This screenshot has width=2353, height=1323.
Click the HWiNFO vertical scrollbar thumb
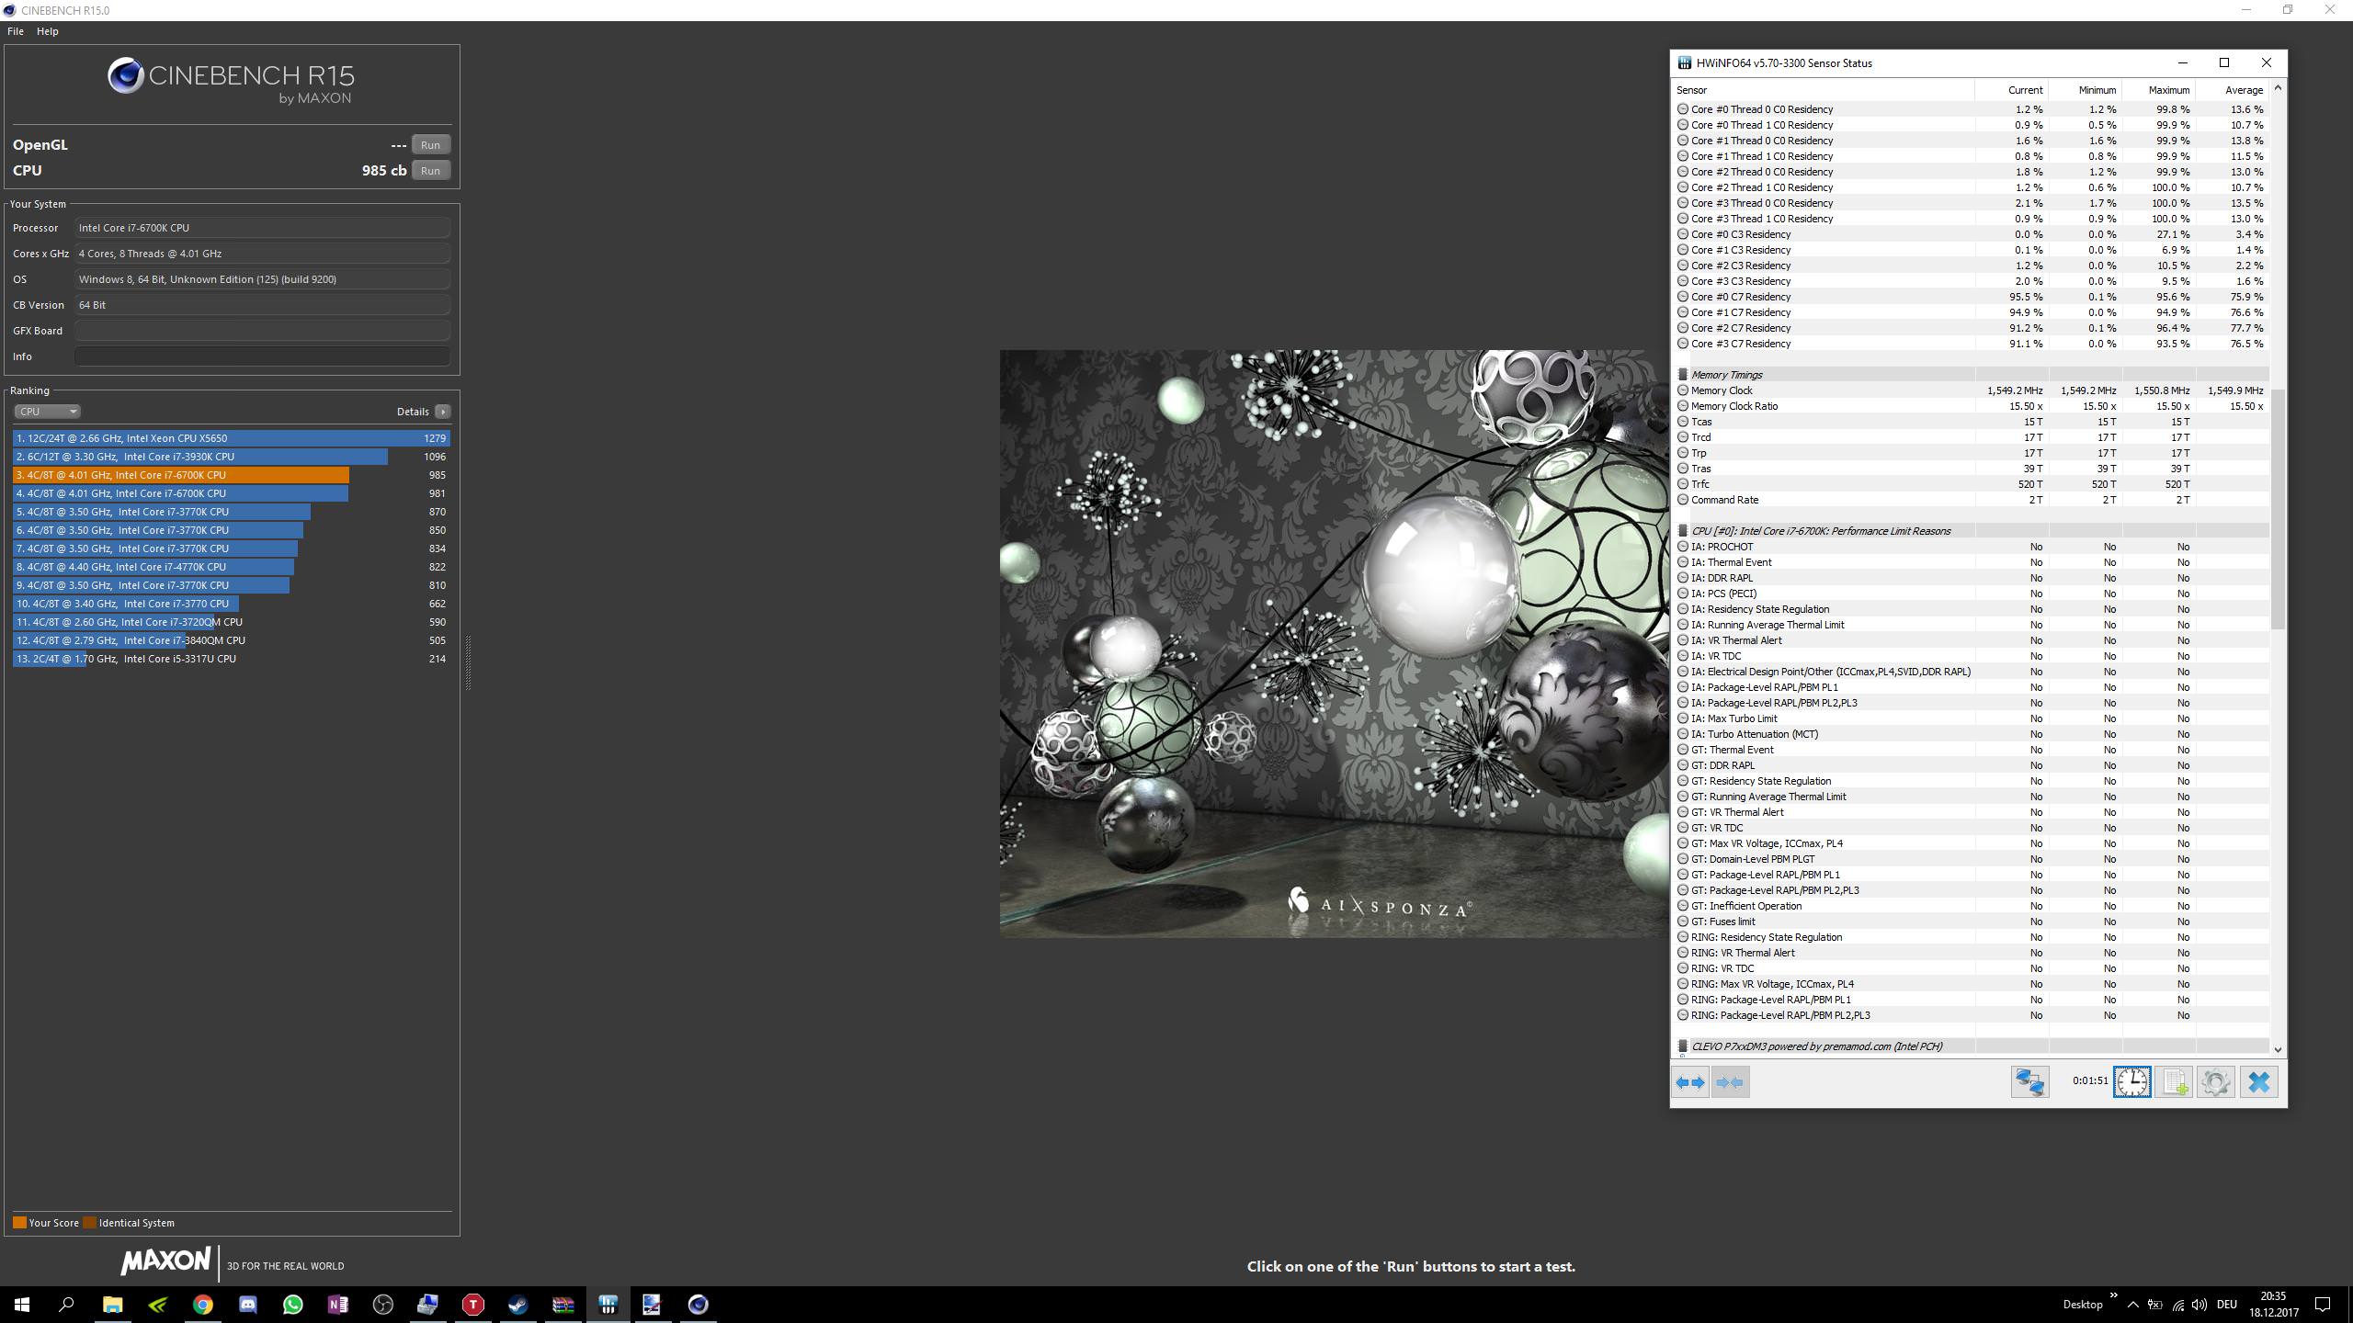pyautogui.click(x=2277, y=510)
